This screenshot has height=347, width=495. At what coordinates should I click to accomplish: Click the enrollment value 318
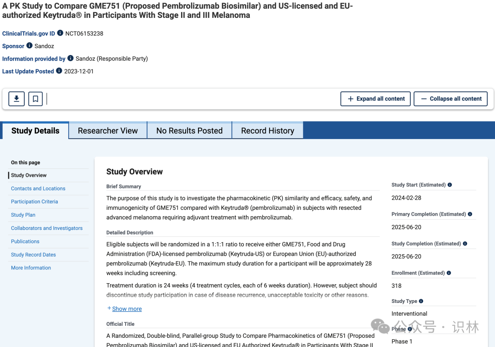coord(396,285)
